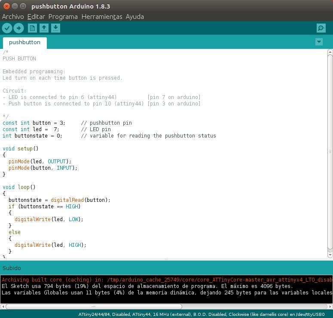Viewport: 333px width, 318px height.
Task: Open the Editar menu
Action: tap(36, 17)
